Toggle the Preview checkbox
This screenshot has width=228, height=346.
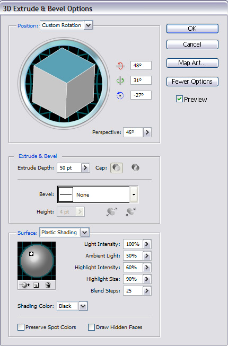pyautogui.click(x=179, y=99)
